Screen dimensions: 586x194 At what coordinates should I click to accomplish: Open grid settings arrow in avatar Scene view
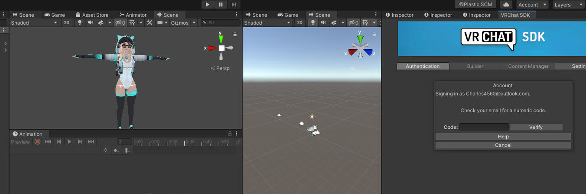tap(140, 22)
